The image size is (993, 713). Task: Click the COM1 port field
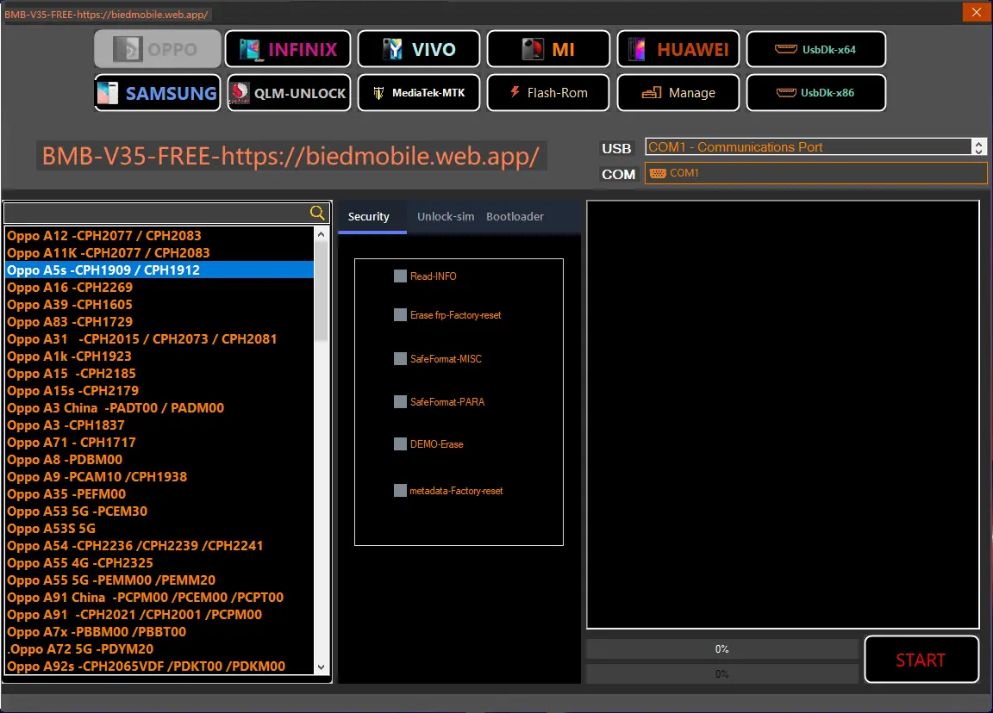click(x=815, y=173)
